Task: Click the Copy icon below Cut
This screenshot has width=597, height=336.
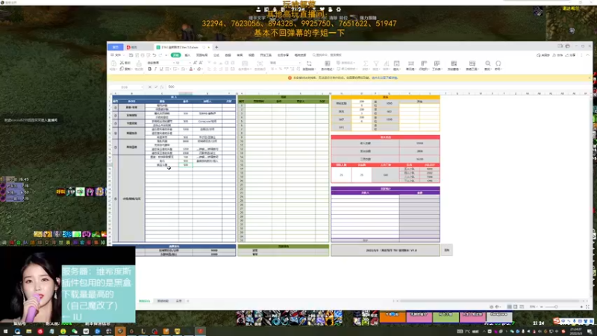Action: [122, 69]
